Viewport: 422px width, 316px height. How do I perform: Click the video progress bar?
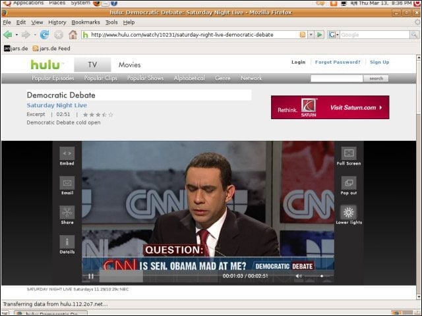coord(159,276)
